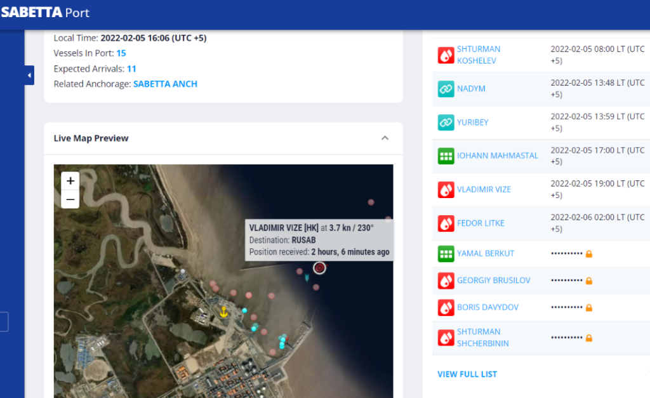The image size is (650, 398).
Task: Open VLADIMIR VIZE vessel link in list
Action: [x=484, y=189]
